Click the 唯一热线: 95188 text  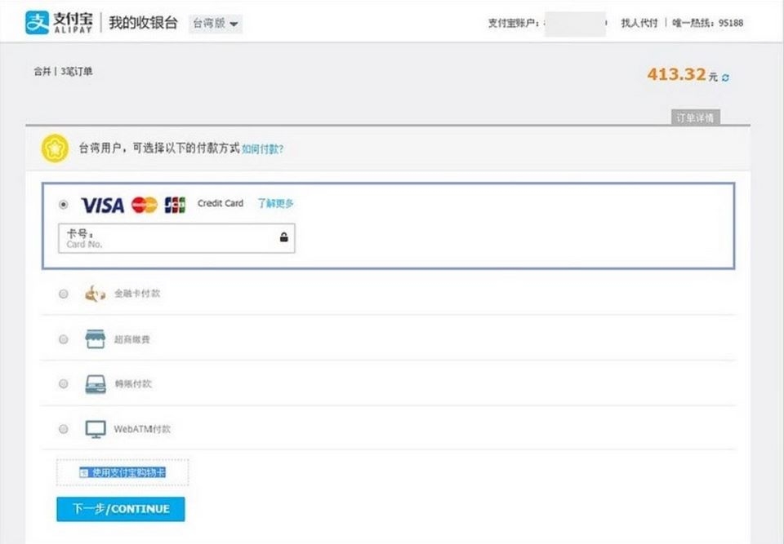[707, 23]
